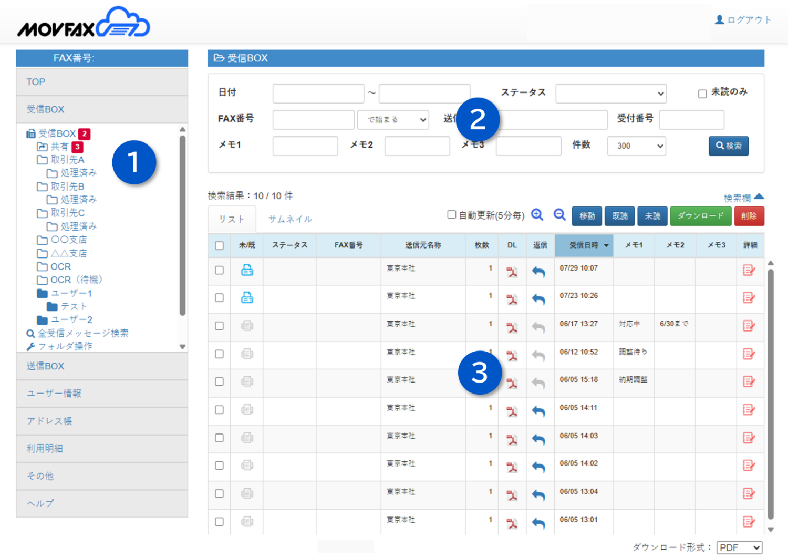Select checkbox for the 06/05 13:01 fax
This screenshot has width=788, height=558.
pyautogui.click(x=219, y=521)
